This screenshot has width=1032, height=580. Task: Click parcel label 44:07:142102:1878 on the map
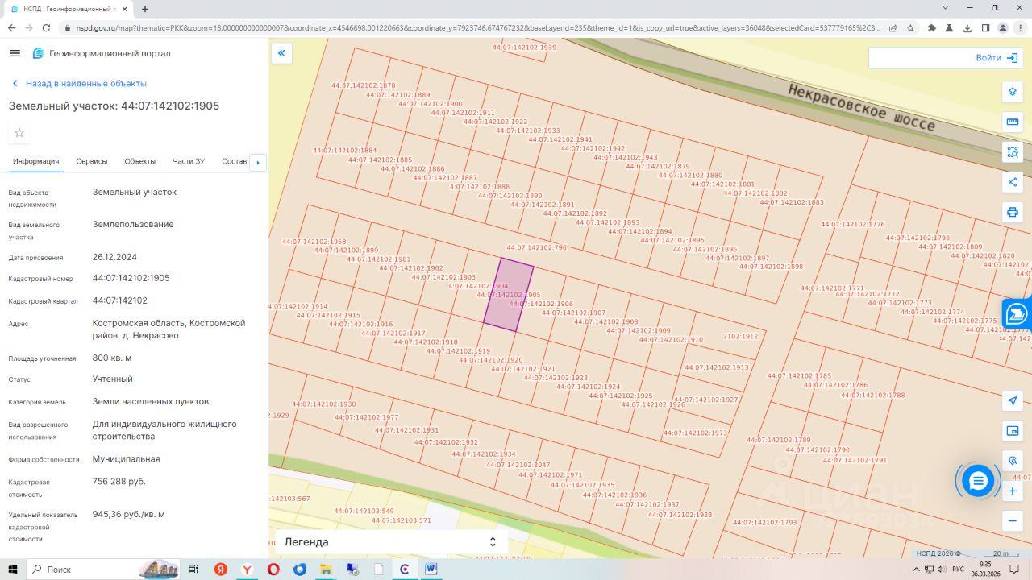pos(364,85)
